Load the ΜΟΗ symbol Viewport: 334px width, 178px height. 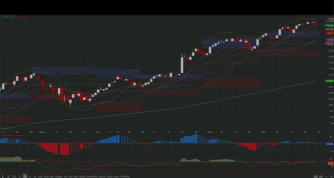(x=117, y=177)
